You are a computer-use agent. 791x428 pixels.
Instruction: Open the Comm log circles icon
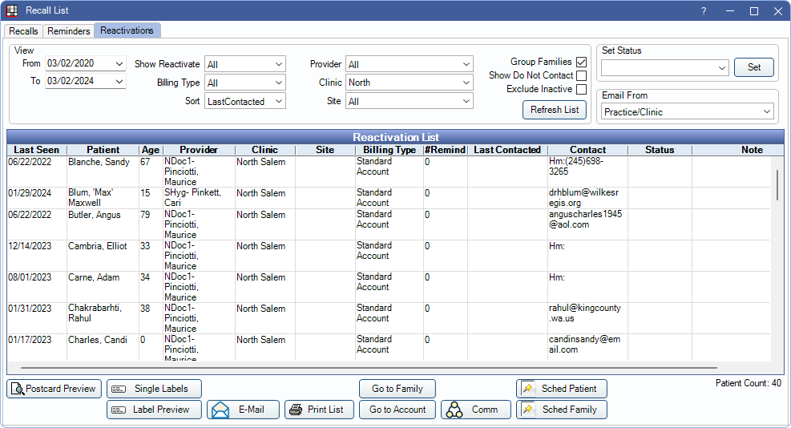pyautogui.click(x=454, y=410)
